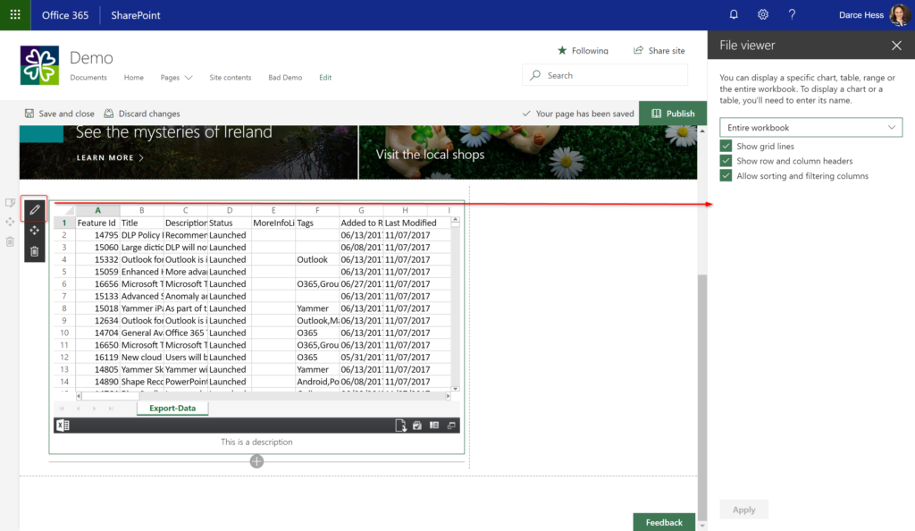This screenshot has width=915, height=531.
Task: Select column A header in the spreadsheet
Action: click(98, 210)
